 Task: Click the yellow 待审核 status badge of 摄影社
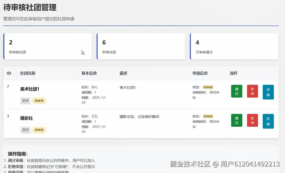pos(208,116)
